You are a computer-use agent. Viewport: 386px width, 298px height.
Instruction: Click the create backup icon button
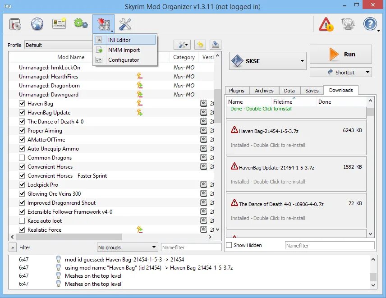coord(216,45)
